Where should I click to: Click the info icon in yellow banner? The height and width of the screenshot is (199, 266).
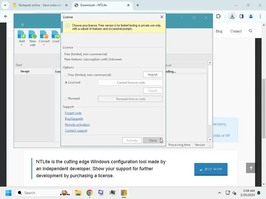pyautogui.click(x=68, y=26)
